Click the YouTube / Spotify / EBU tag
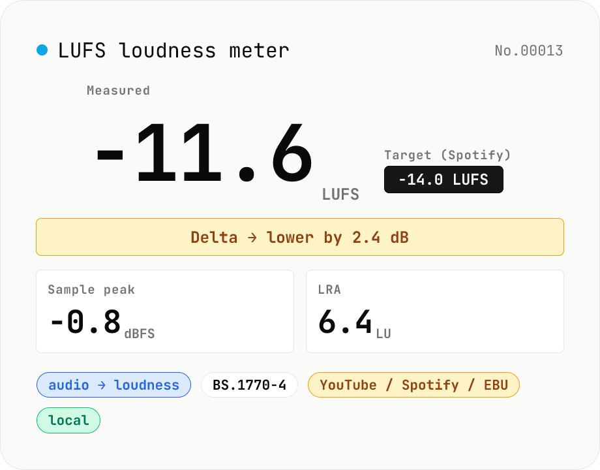The height and width of the screenshot is (470, 600). [413, 384]
